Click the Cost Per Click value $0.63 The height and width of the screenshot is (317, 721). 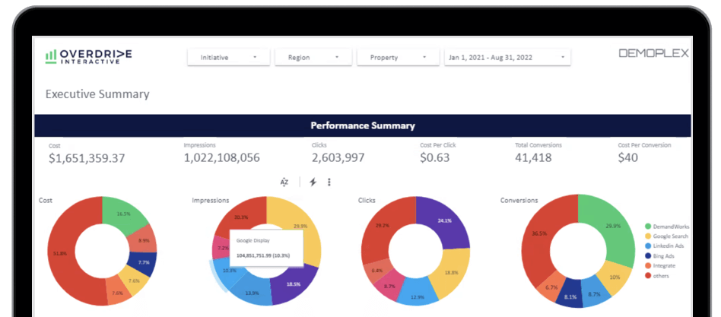tap(436, 158)
